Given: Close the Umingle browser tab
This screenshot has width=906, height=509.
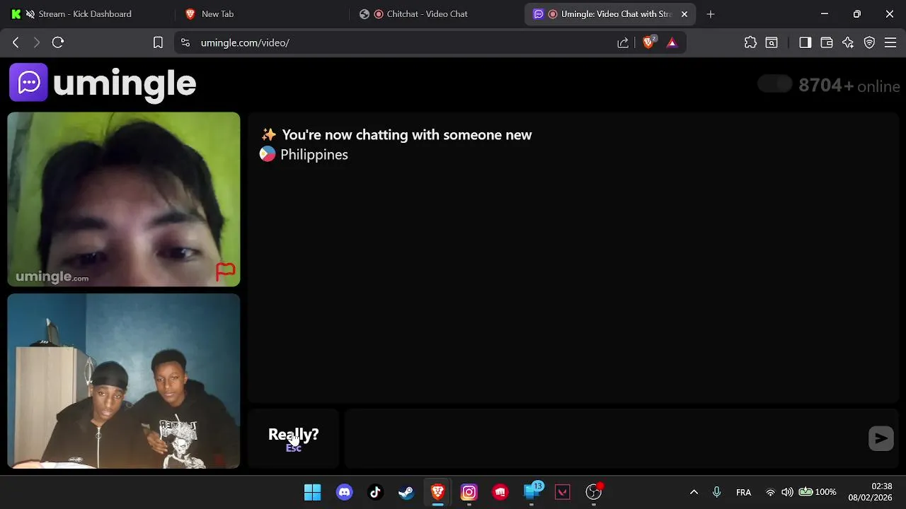Looking at the screenshot, I should 684,14.
